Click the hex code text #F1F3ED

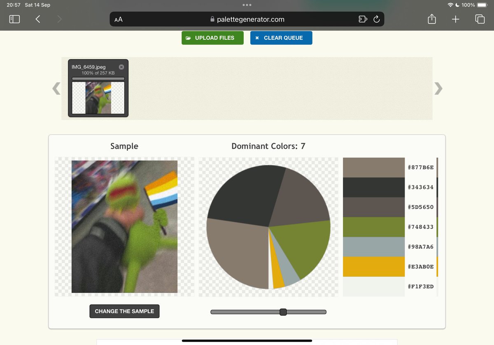tap(421, 287)
